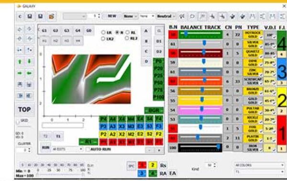Click the highlighted flag-like toolbar icon
287x181 pixels.
click(x=202, y=16)
